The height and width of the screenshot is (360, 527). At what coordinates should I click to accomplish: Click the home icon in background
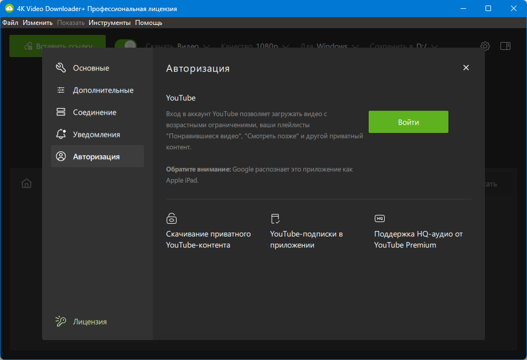[x=27, y=183]
